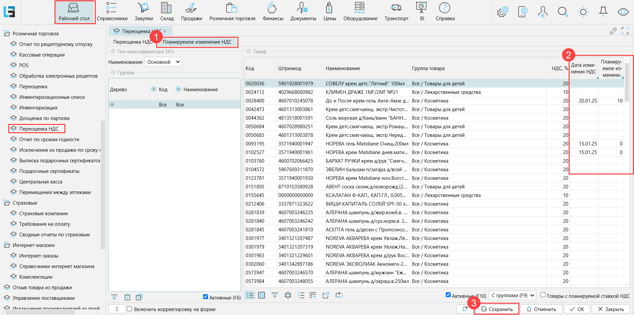Click the sun brightness icon
Image resolution: width=634 pixels, height=315 pixels.
tap(583, 12)
